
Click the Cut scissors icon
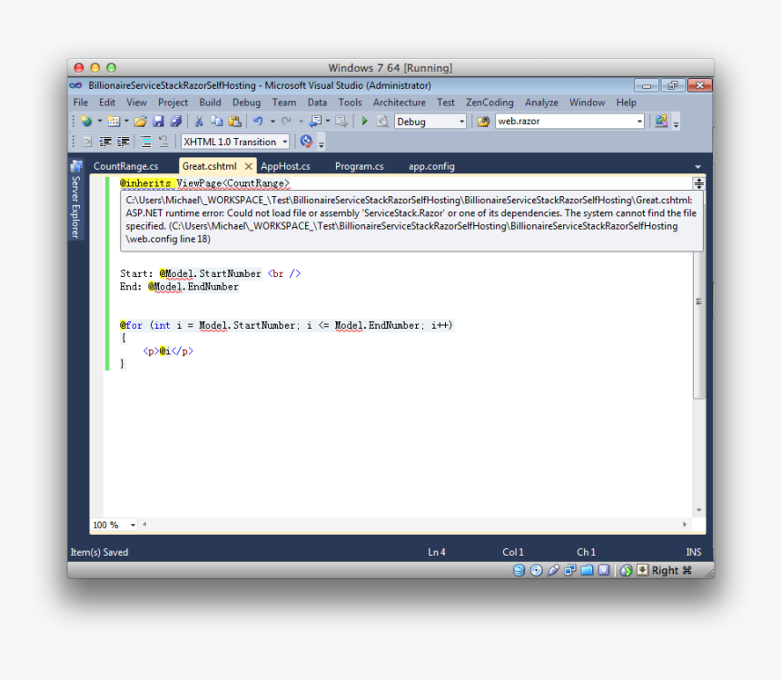point(199,121)
